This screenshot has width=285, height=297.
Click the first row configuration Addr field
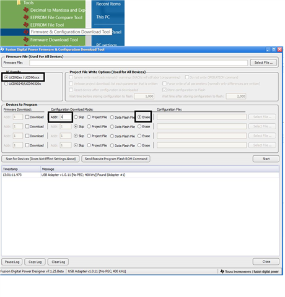pyautogui.click(x=65, y=117)
